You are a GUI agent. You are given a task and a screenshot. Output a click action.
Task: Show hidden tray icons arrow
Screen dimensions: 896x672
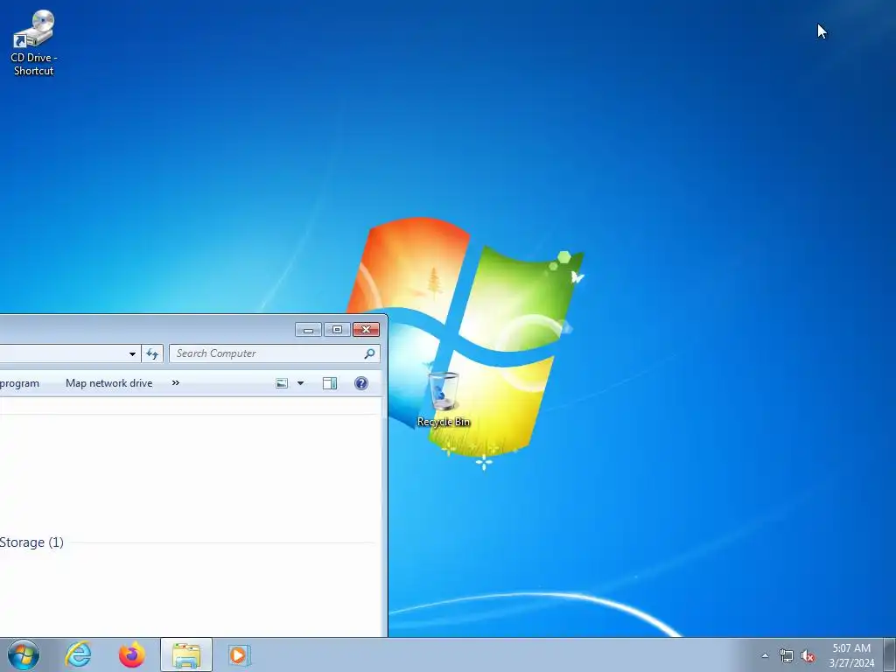tap(765, 656)
